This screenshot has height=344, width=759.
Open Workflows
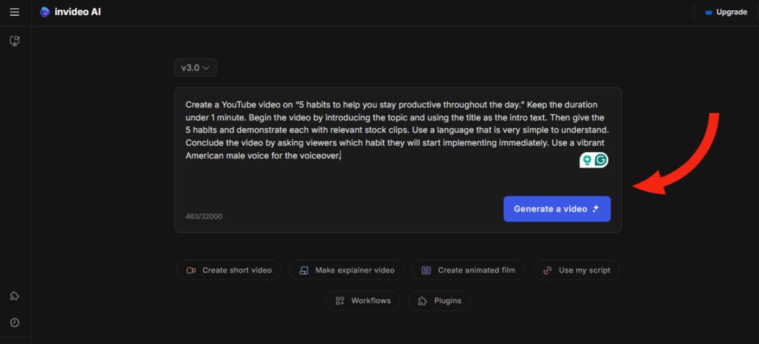363,301
